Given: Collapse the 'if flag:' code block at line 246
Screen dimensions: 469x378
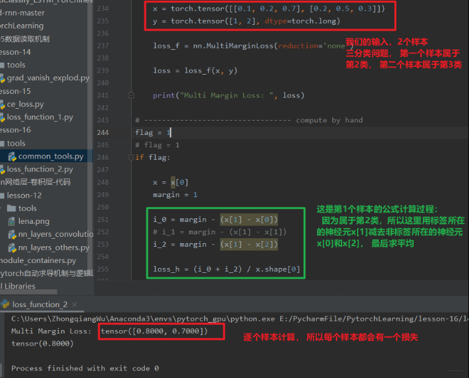Looking at the screenshot, I should click(131, 157).
